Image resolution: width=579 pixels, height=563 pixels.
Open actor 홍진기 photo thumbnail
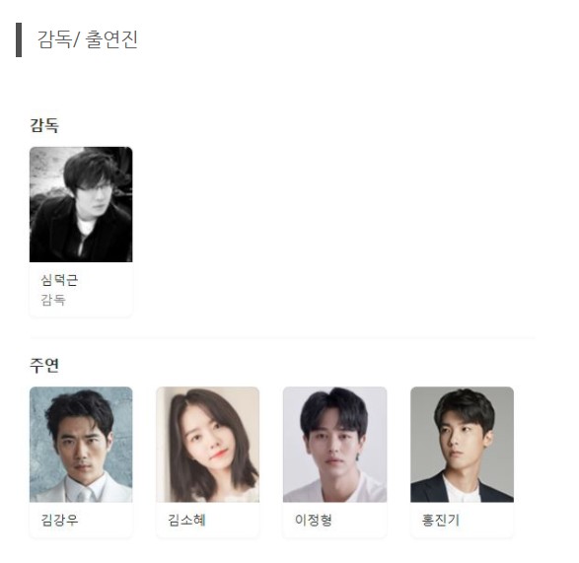click(462, 445)
